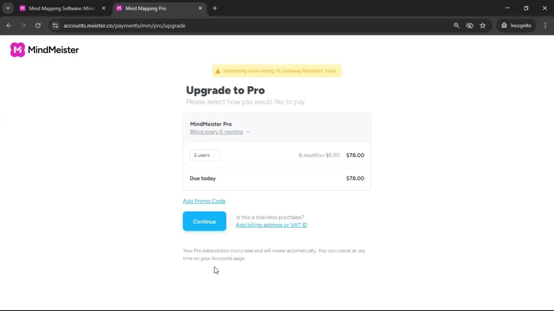Open the tab search dropdown arrow
Screen dimensions: 554x311
pyautogui.click(x=8, y=8)
